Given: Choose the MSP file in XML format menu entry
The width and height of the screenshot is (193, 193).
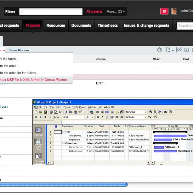Looking at the screenshot, I should click(x=36, y=80).
